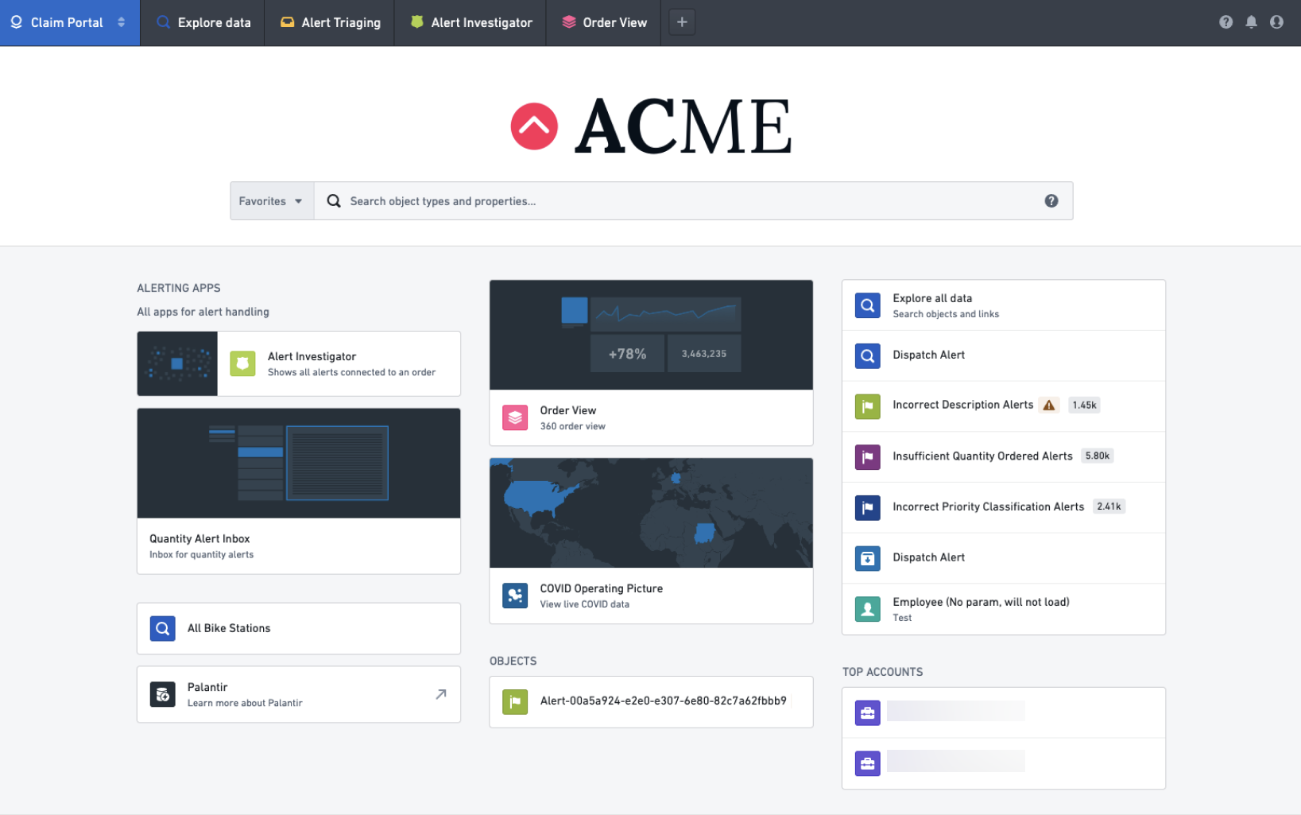Click the search object types input field

(x=694, y=201)
